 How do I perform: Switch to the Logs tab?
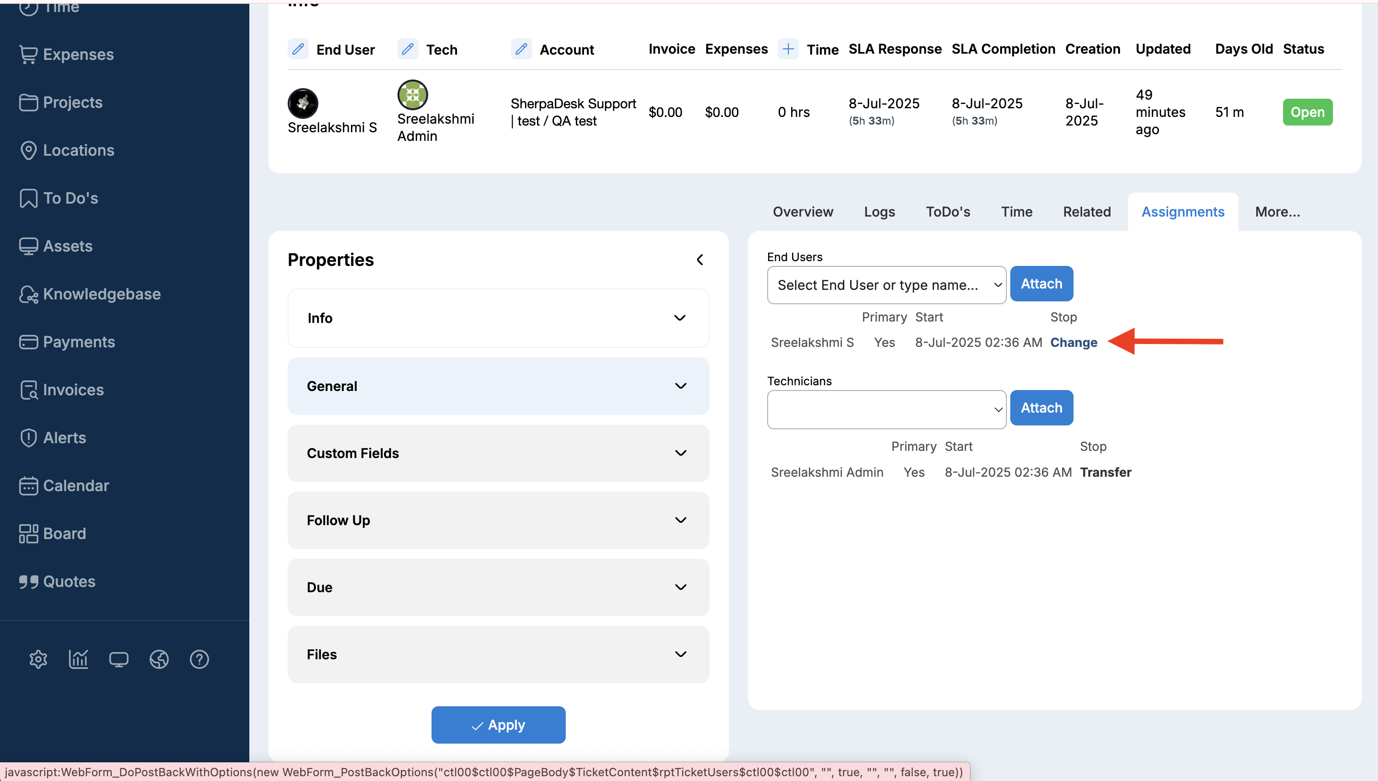879,212
